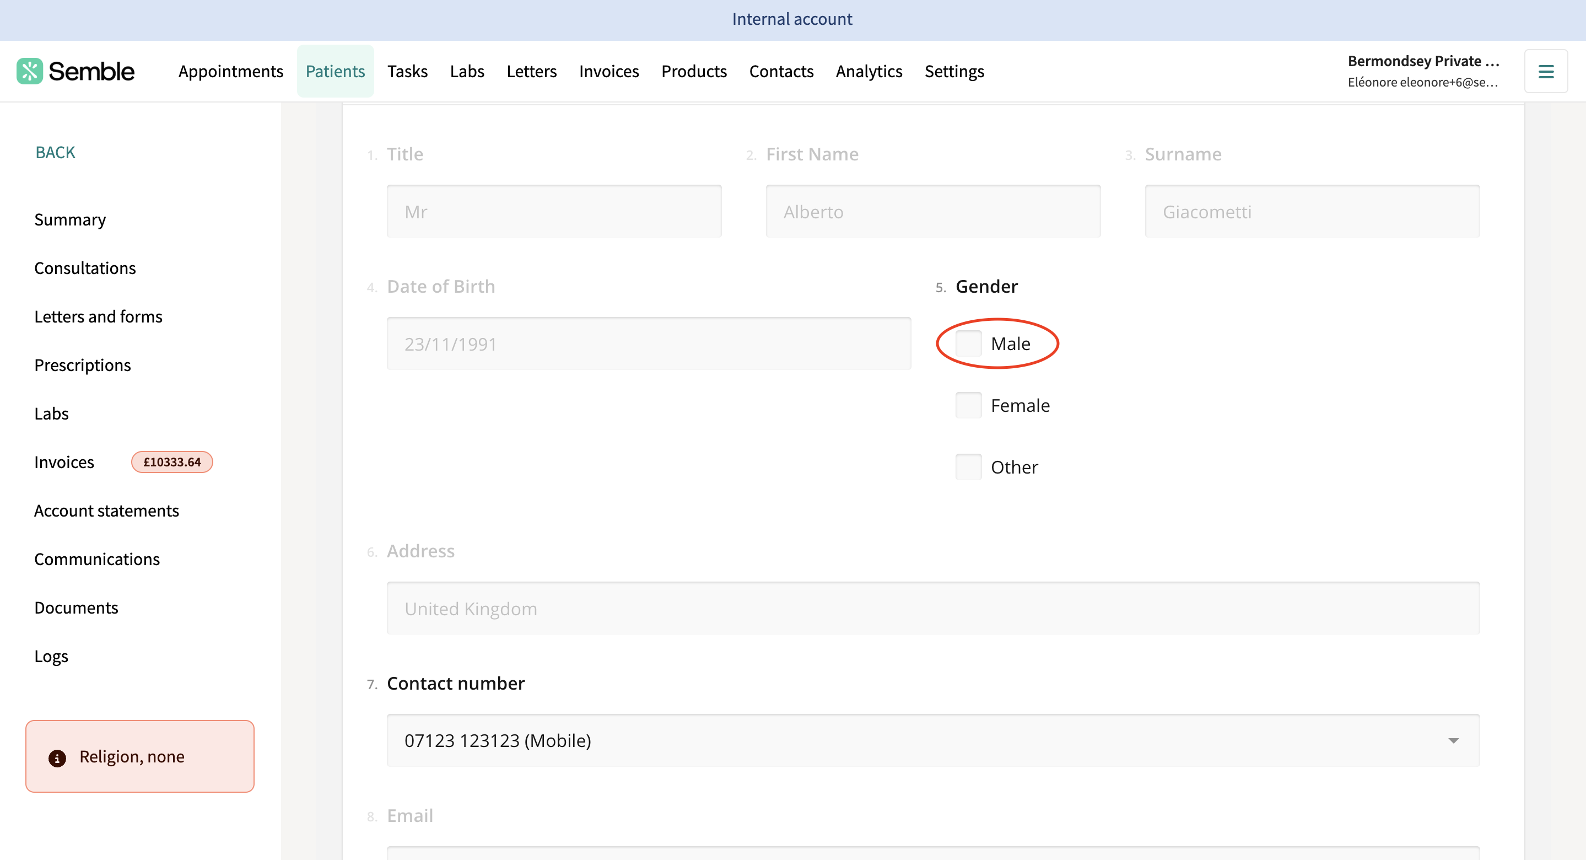Tick the Female gender checkbox
1586x860 pixels.
click(968, 405)
